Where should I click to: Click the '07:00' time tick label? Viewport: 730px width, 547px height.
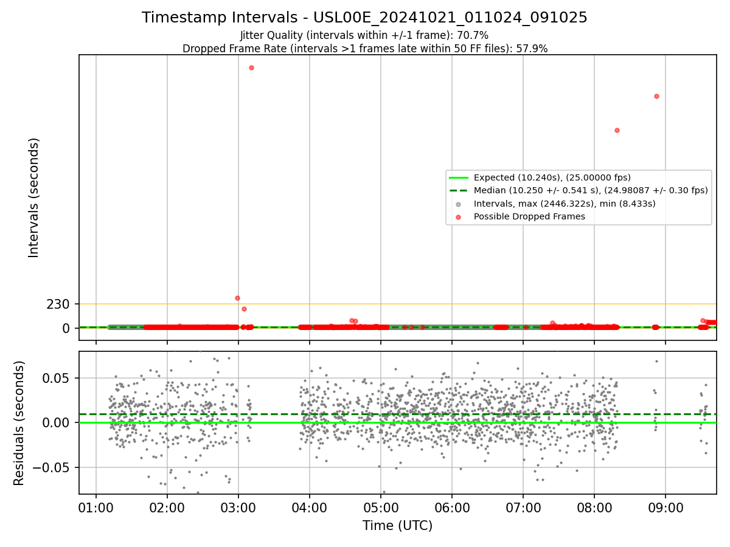tap(523, 507)
